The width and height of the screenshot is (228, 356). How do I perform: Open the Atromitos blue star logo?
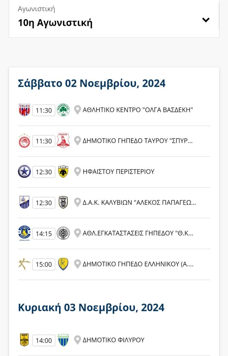point(24,172)
